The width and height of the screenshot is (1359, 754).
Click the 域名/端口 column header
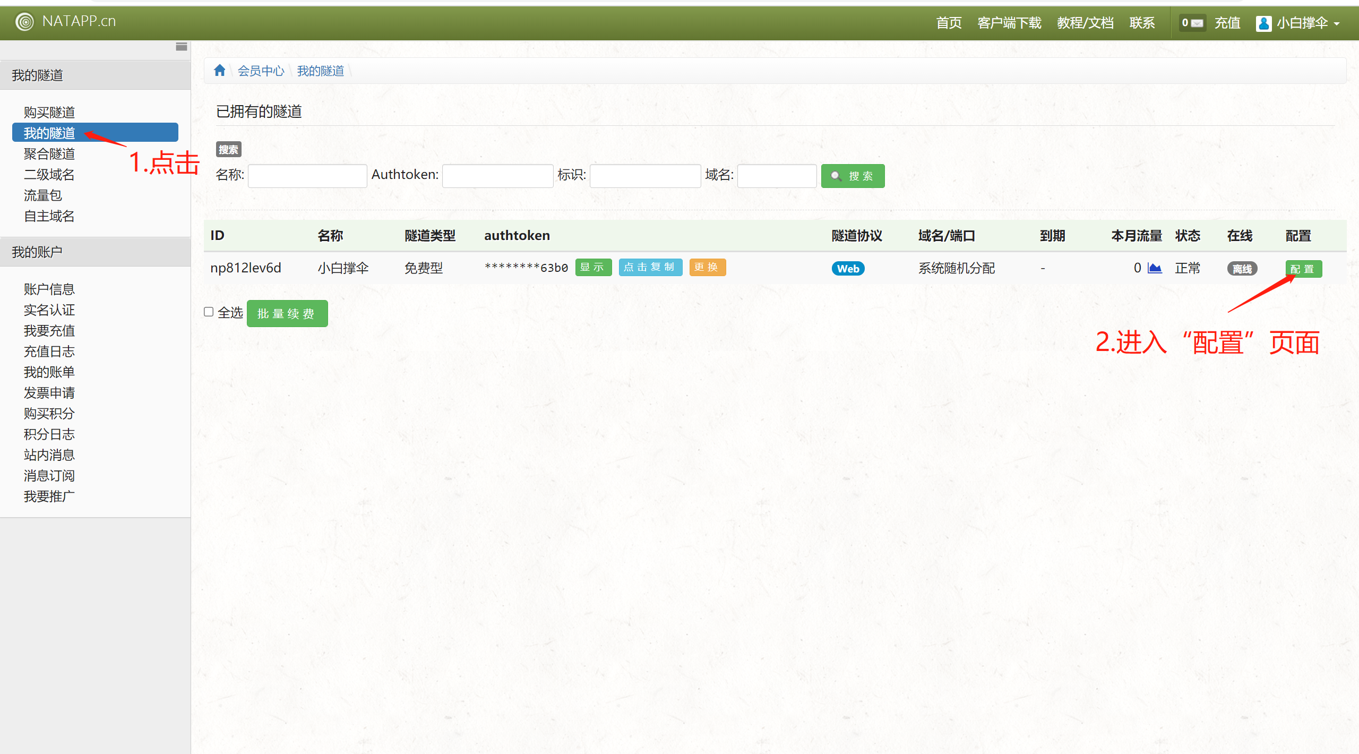click(x=947, y=236)
